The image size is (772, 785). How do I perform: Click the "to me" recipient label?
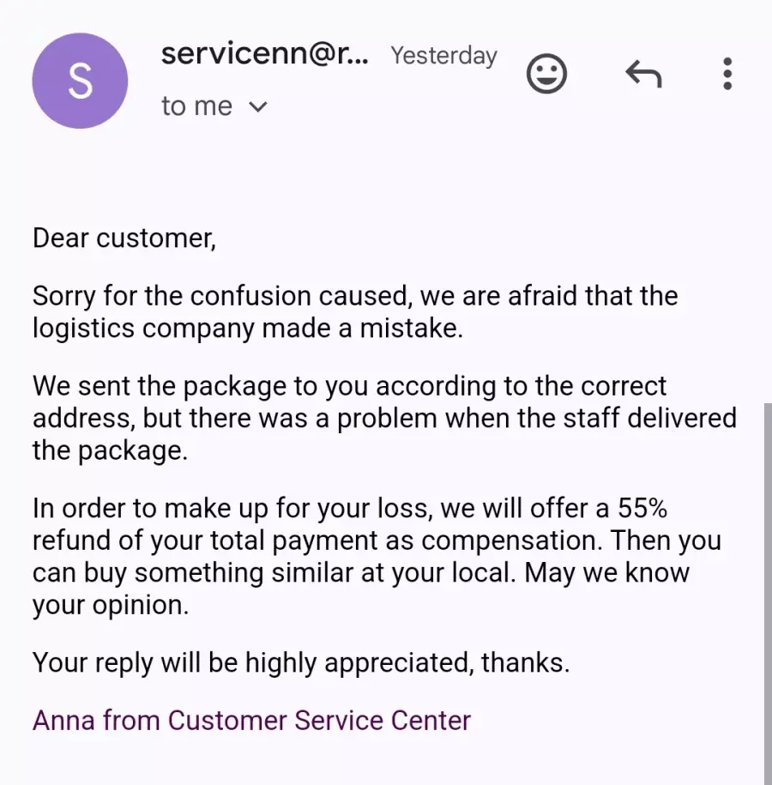pos(196,106)
